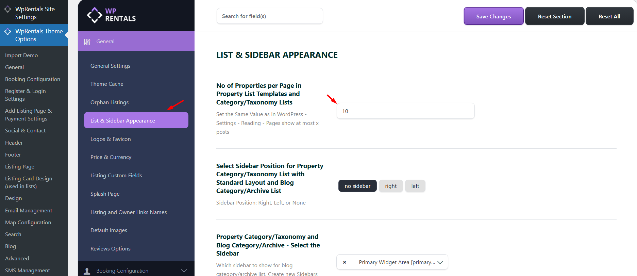This screenshot has width=637, height=276.
Task: Click the General section sliders icon
Action: coord(87,42)
